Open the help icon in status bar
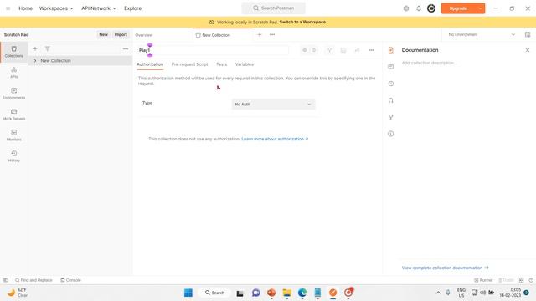 531,280
